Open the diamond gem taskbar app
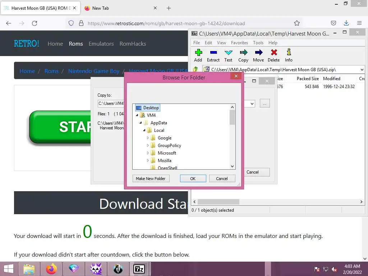Image resolution: width=368 pixels, height=276 pixels. click(x=73, y=269)
